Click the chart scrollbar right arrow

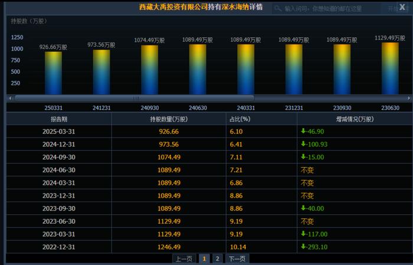409,98
